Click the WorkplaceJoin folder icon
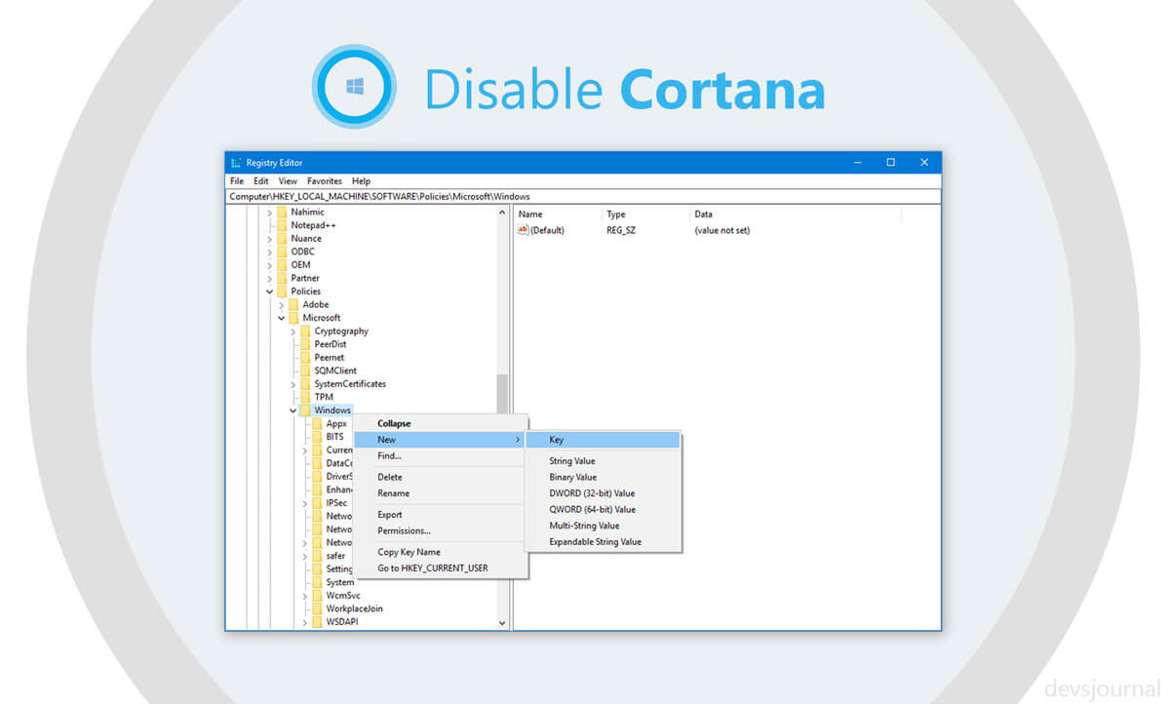 click(317, 608)
